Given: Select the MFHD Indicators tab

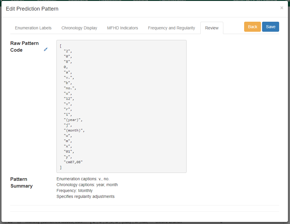Looking at the screenshot, I should pos(123,28).
